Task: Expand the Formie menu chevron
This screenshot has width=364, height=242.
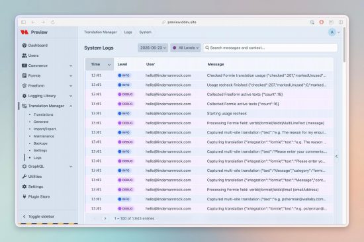Action: click(x=71, y=75)
